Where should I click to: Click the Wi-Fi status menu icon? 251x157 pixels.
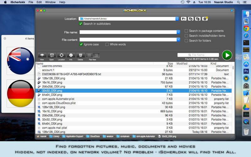(x=188, y=2)
